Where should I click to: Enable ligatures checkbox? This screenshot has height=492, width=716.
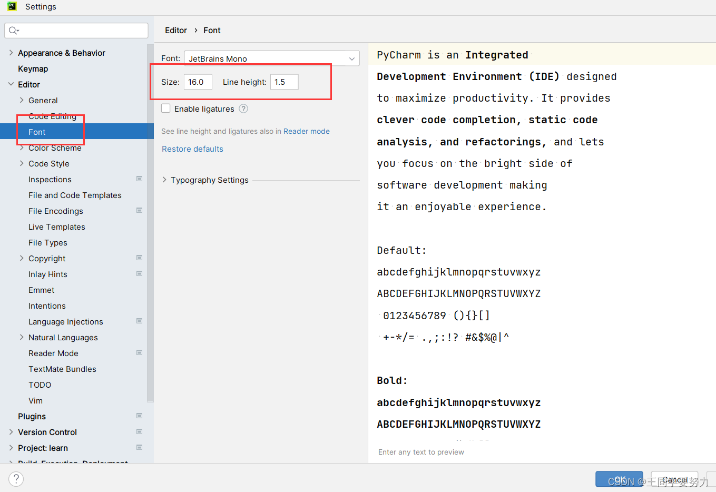pos(166,109)
